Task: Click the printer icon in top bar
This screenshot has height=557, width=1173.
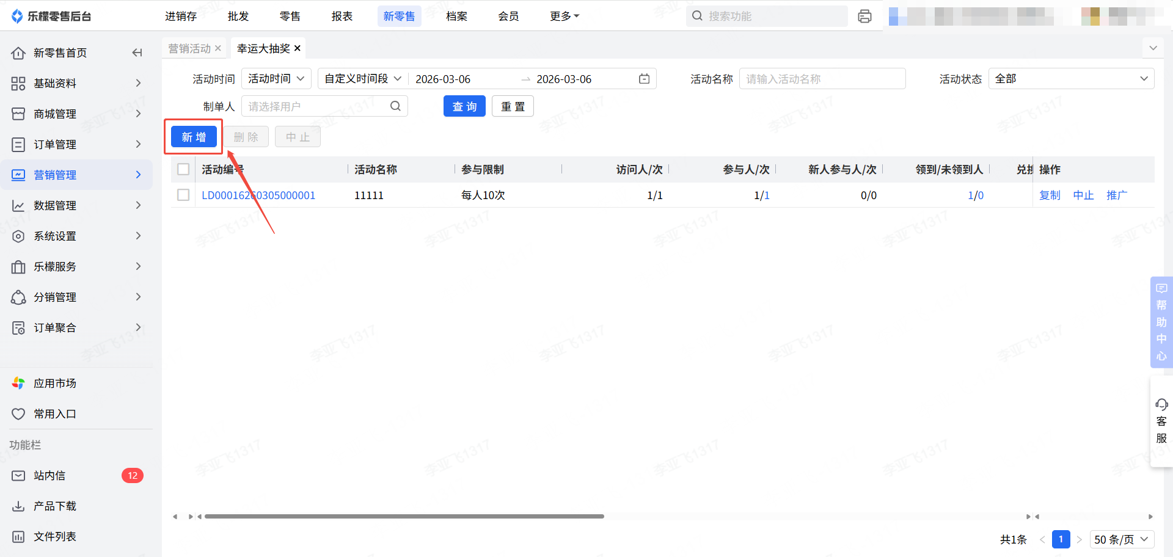Action: 864,16
